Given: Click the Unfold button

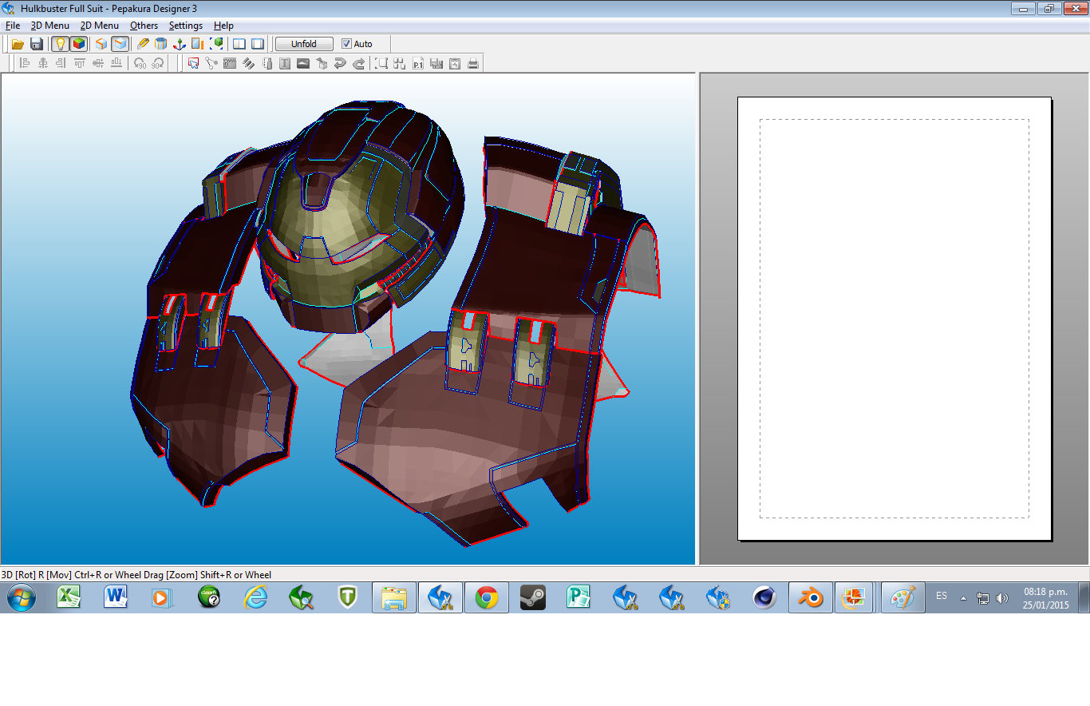Looking at the screenshot, I should point(304,44).
